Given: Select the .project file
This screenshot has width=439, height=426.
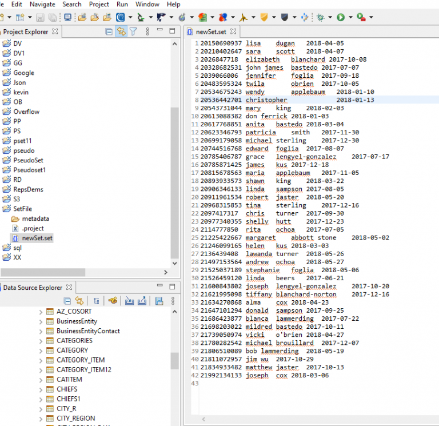Looking at the screenshot, I should (x=33, y=229).
